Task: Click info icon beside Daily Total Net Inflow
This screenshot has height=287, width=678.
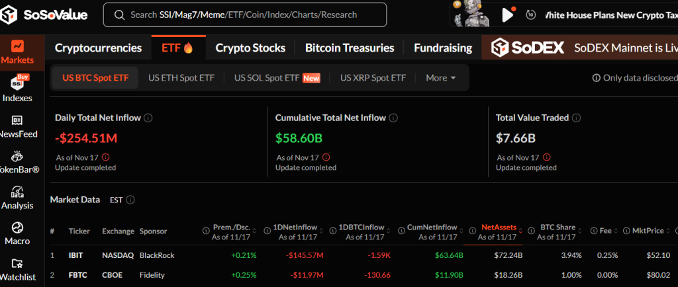Action: 148,118
